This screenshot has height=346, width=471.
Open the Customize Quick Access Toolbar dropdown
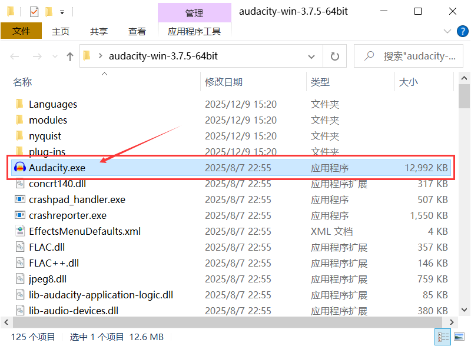[62, 11]
